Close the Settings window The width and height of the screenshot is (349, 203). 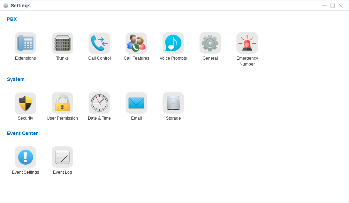tap(341, 6)
